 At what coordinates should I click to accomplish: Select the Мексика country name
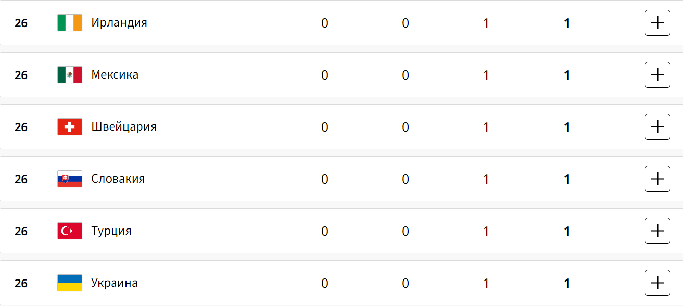pos(115,75)
